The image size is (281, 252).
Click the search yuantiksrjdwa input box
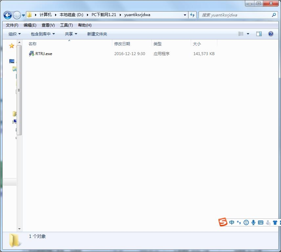(235, 15)
